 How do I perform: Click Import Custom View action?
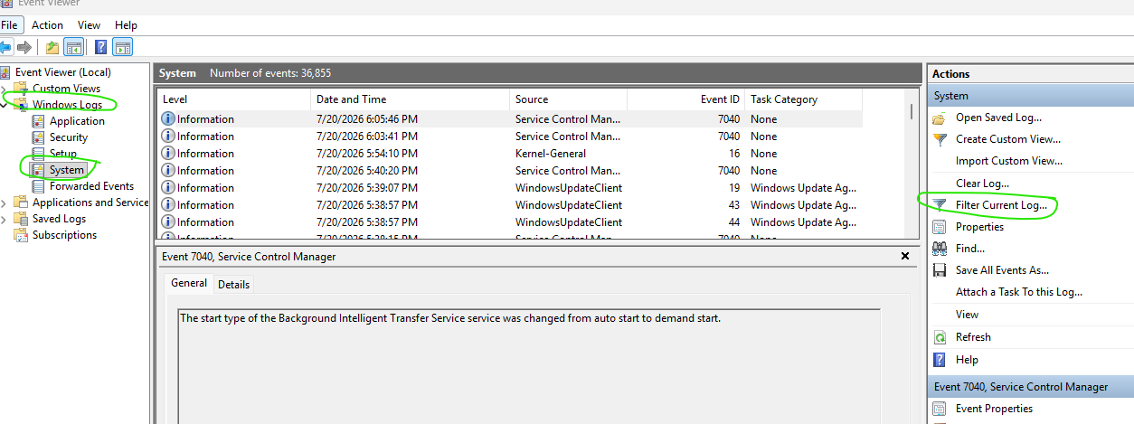[1009, 161]
